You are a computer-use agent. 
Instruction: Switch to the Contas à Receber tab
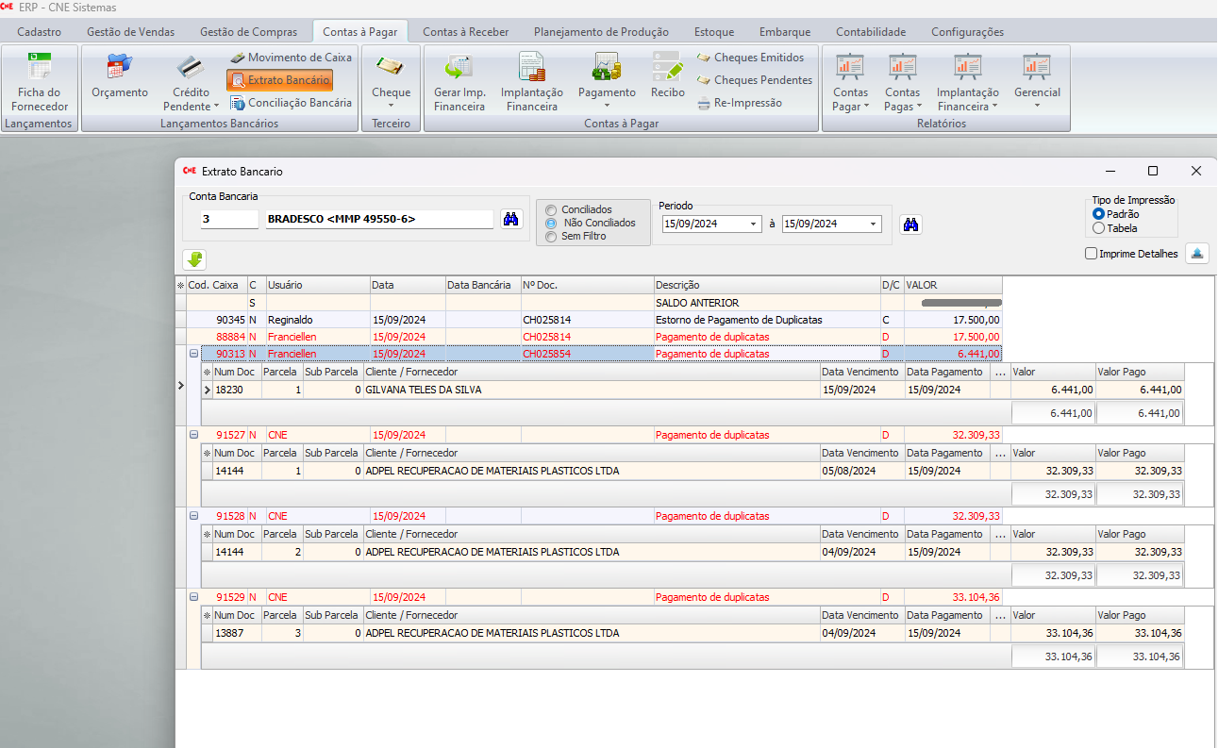point(466,32)
